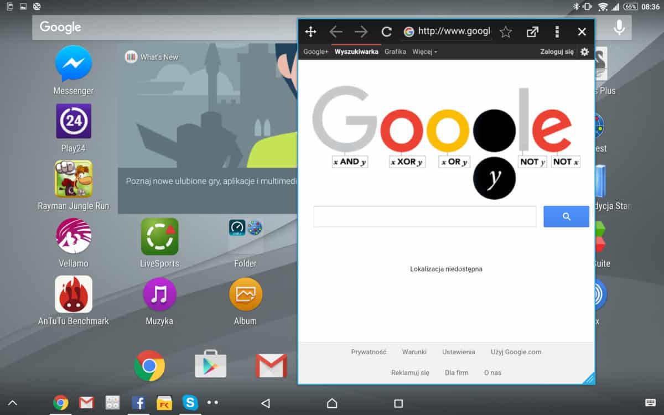Open page in external window icon
Screen dimensions: 664x415
click(532, 32)
